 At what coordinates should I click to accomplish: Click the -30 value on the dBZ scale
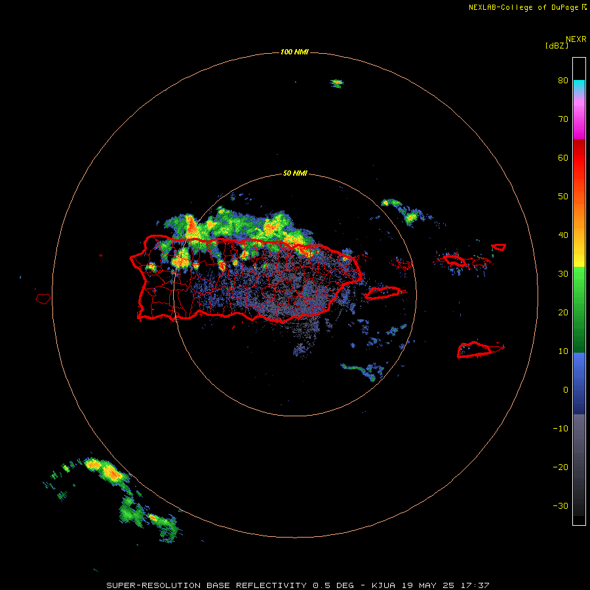pyautogui.click(x=560, y=507)
